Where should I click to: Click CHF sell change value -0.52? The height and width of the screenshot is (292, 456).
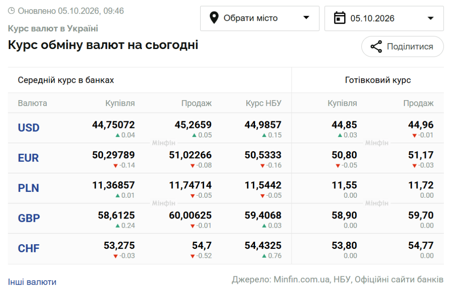(204, 256)
